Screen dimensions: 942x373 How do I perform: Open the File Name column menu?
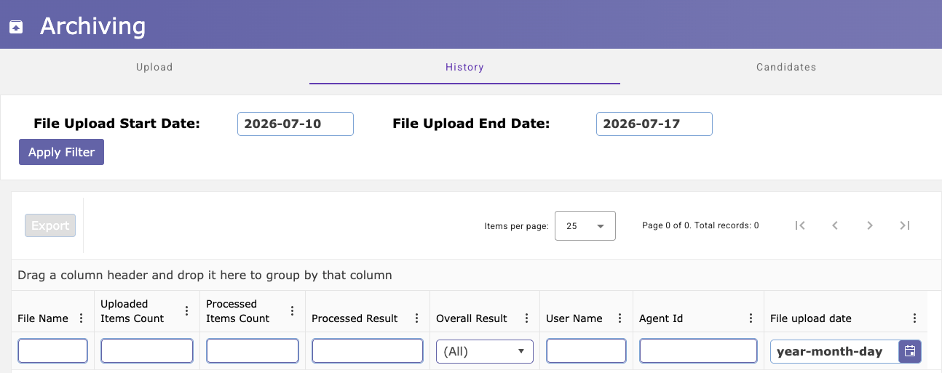(81, 318)
